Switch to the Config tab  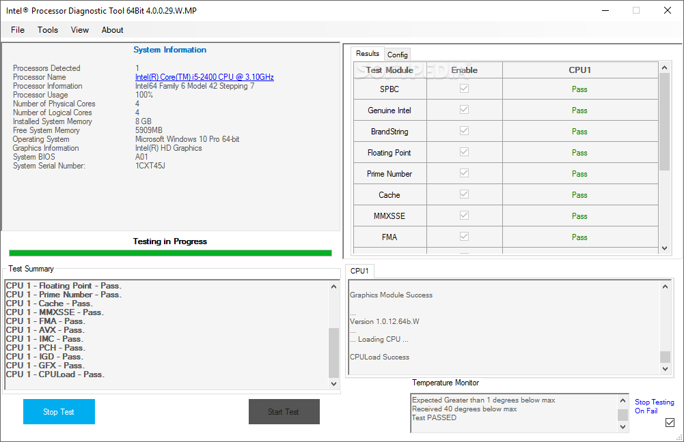click(398, 55)
